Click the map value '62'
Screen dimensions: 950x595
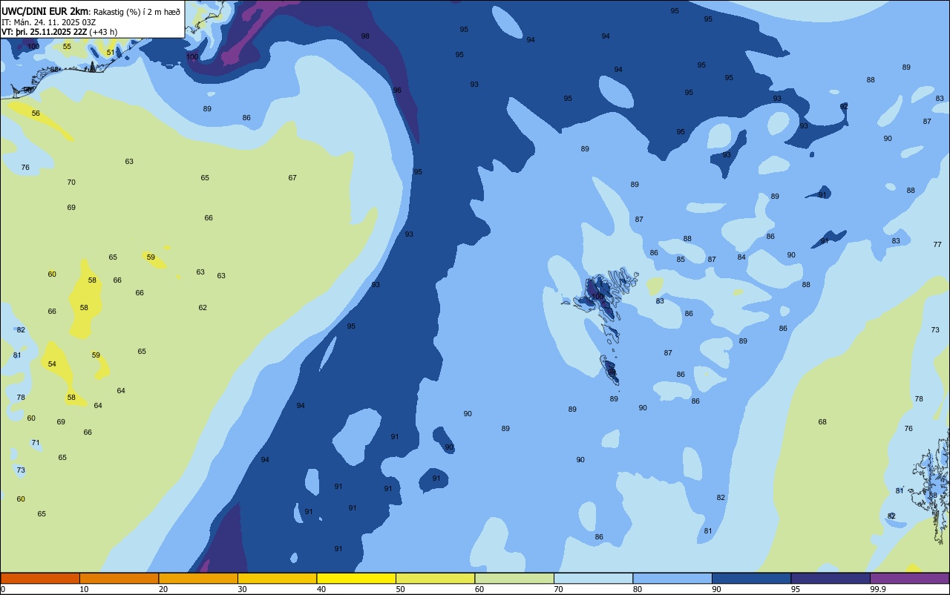click(203, 307)
